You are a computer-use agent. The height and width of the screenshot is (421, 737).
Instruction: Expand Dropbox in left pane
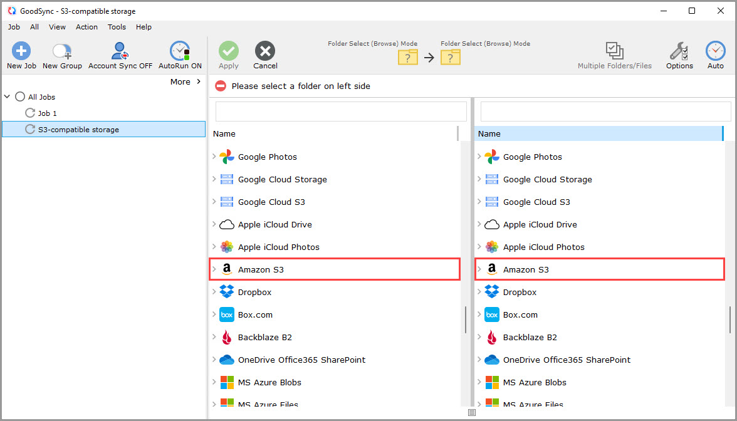click(x=214, y=292)
